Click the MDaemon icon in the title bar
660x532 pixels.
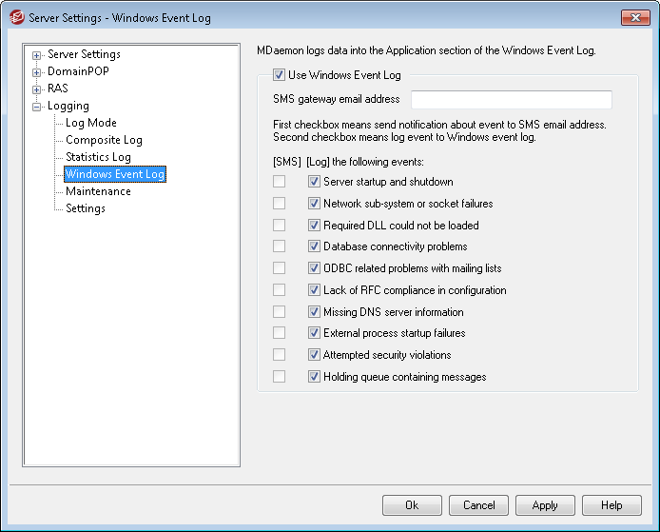pos(15,18)
